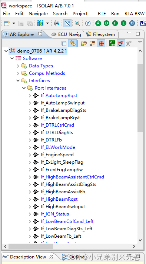Minimize the AR Explorer panel
This screenshot has height=264, width=146.
click(x=129, y=33)
